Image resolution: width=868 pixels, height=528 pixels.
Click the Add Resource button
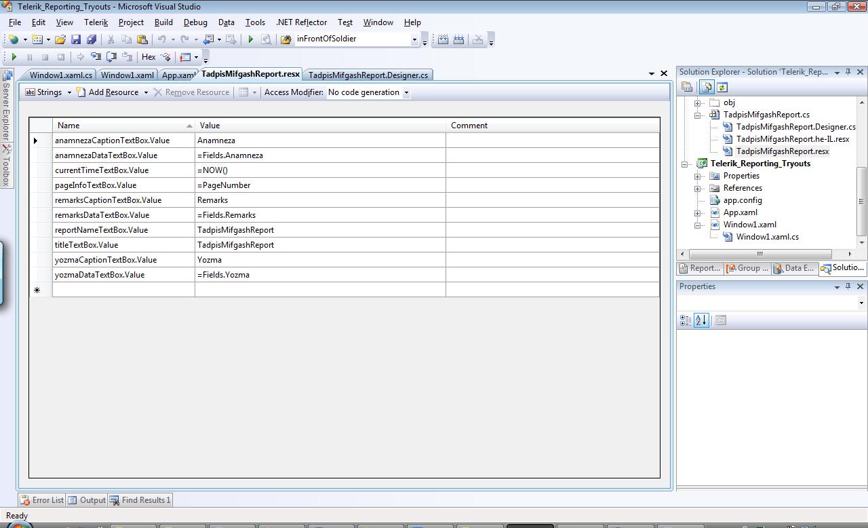click(108, 92)
